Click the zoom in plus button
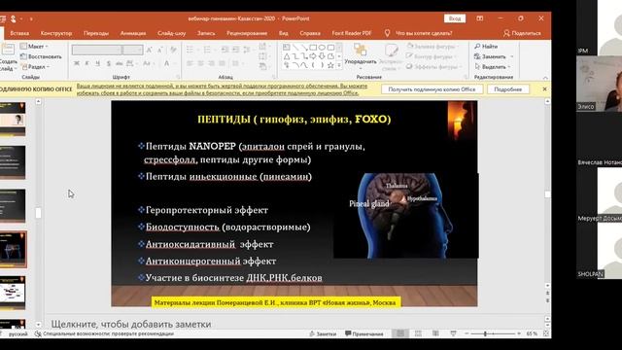The image size is (622, 350). tap(519, 333)
